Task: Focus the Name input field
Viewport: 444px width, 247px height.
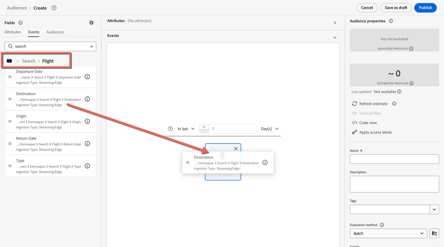Action: point(394,159)
